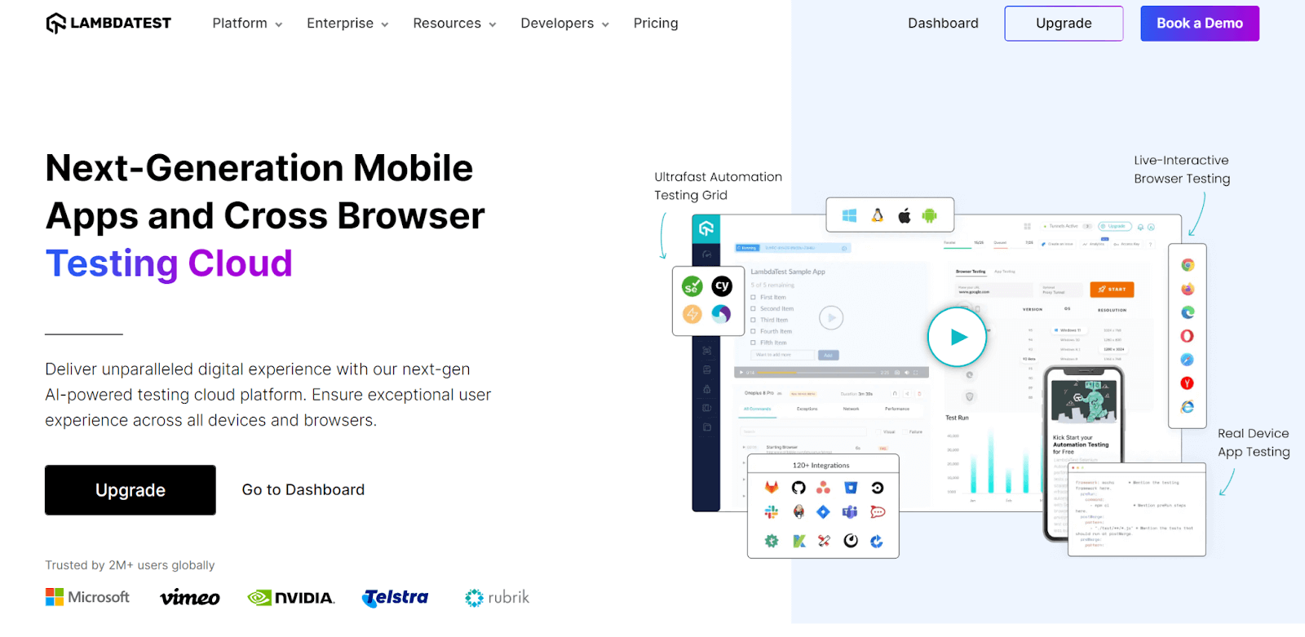Click the Internet Explorer icon
Image resolution: width=1305 pixels, height=637 pixels.
1188,407
